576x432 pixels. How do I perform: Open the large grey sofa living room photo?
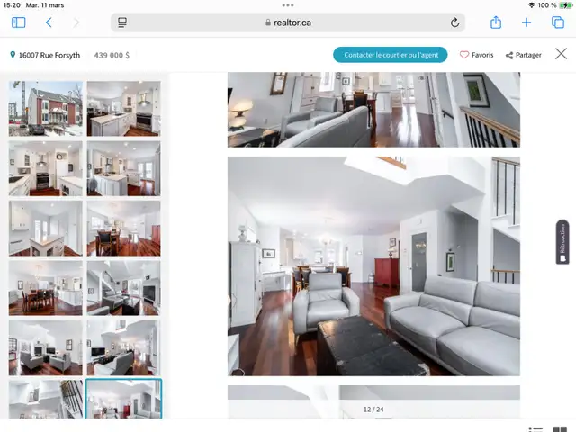373,266
